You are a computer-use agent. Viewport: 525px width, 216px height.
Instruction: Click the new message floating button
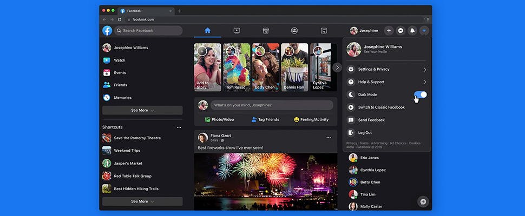point(423,201)
